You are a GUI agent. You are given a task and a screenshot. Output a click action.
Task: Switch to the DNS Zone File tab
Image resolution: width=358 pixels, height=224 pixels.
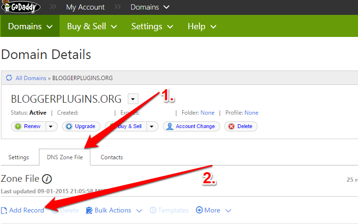(x=64, y=157)
